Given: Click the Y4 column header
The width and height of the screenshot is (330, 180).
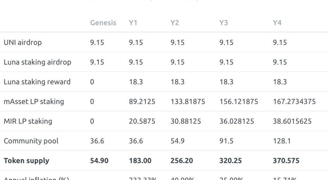Looking at the screenshot, I should [277, 23].
